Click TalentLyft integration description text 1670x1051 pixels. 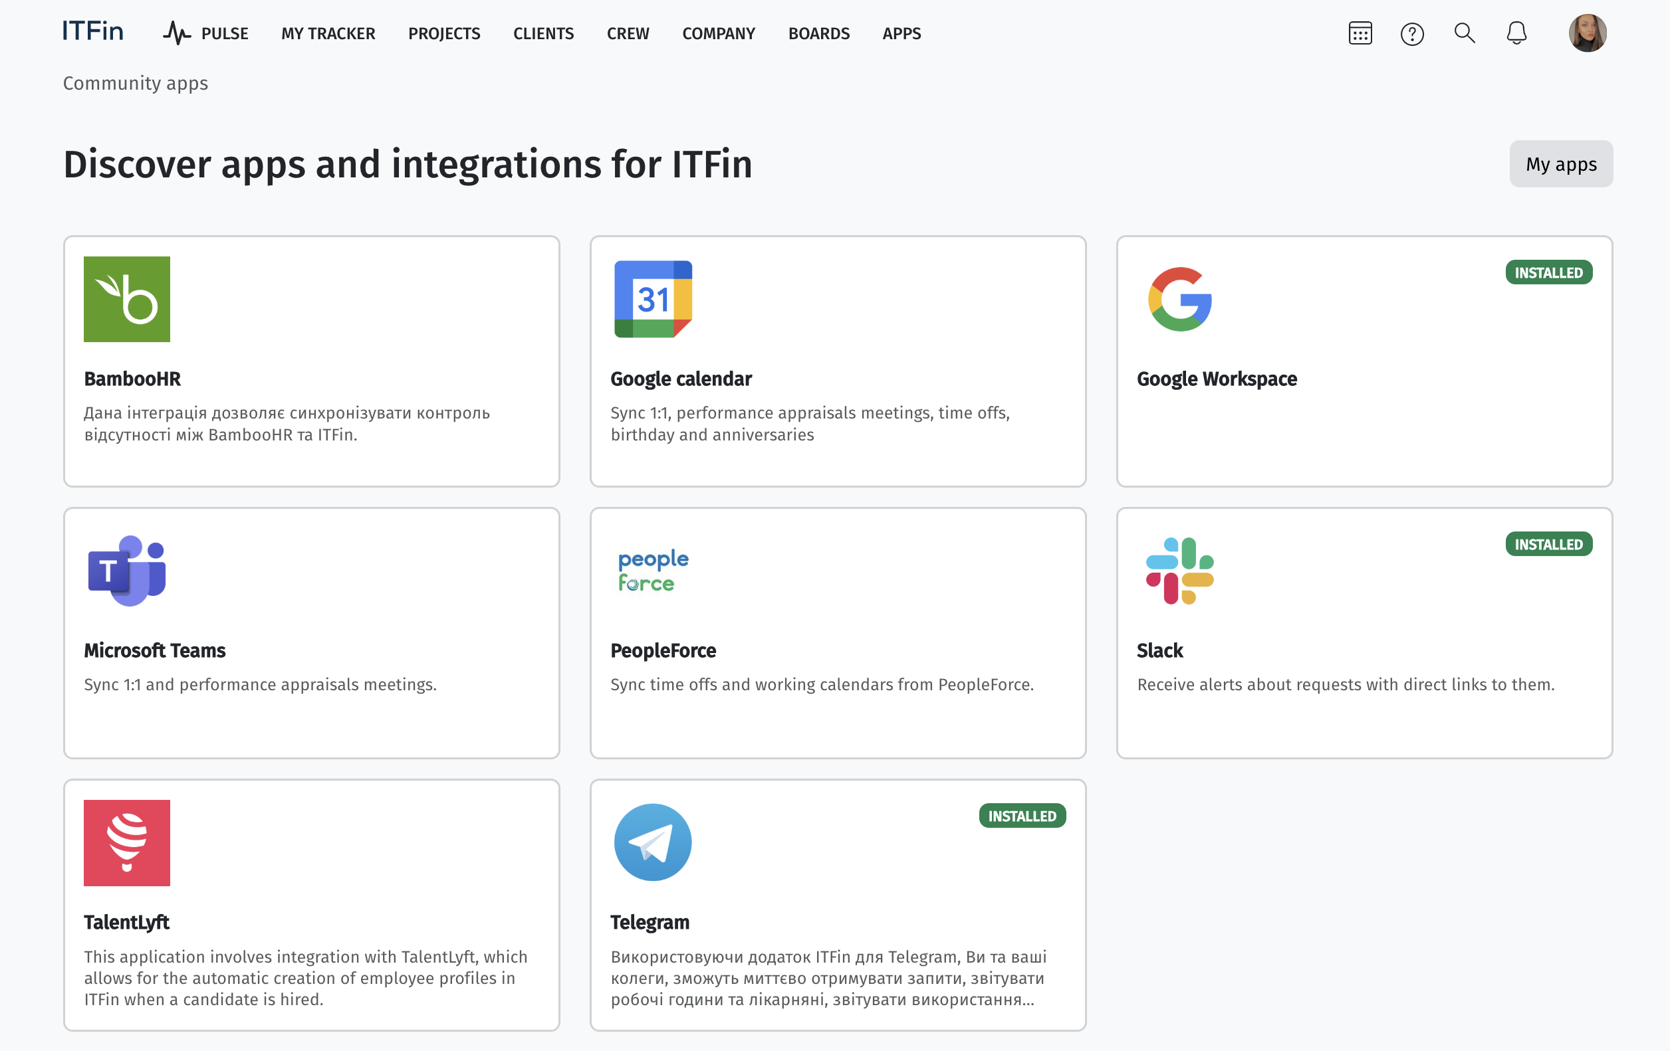[306, 977]
